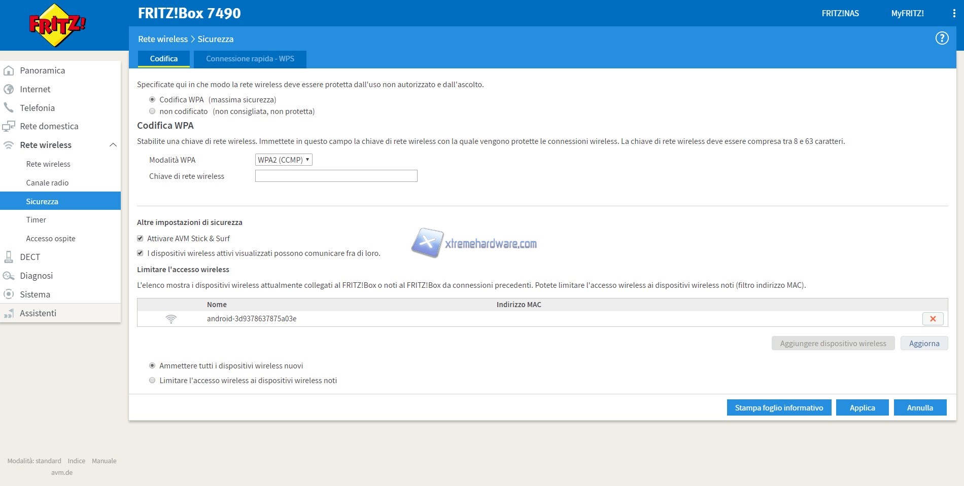Image resolution: width=964 pixels, height=486 pixels.
Task: Open the Modalità WPA dropdown
Action: click(283, 160)
